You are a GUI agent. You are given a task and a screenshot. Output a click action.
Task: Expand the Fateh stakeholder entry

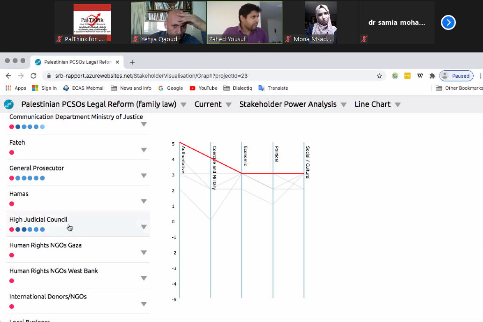[144, 150]
